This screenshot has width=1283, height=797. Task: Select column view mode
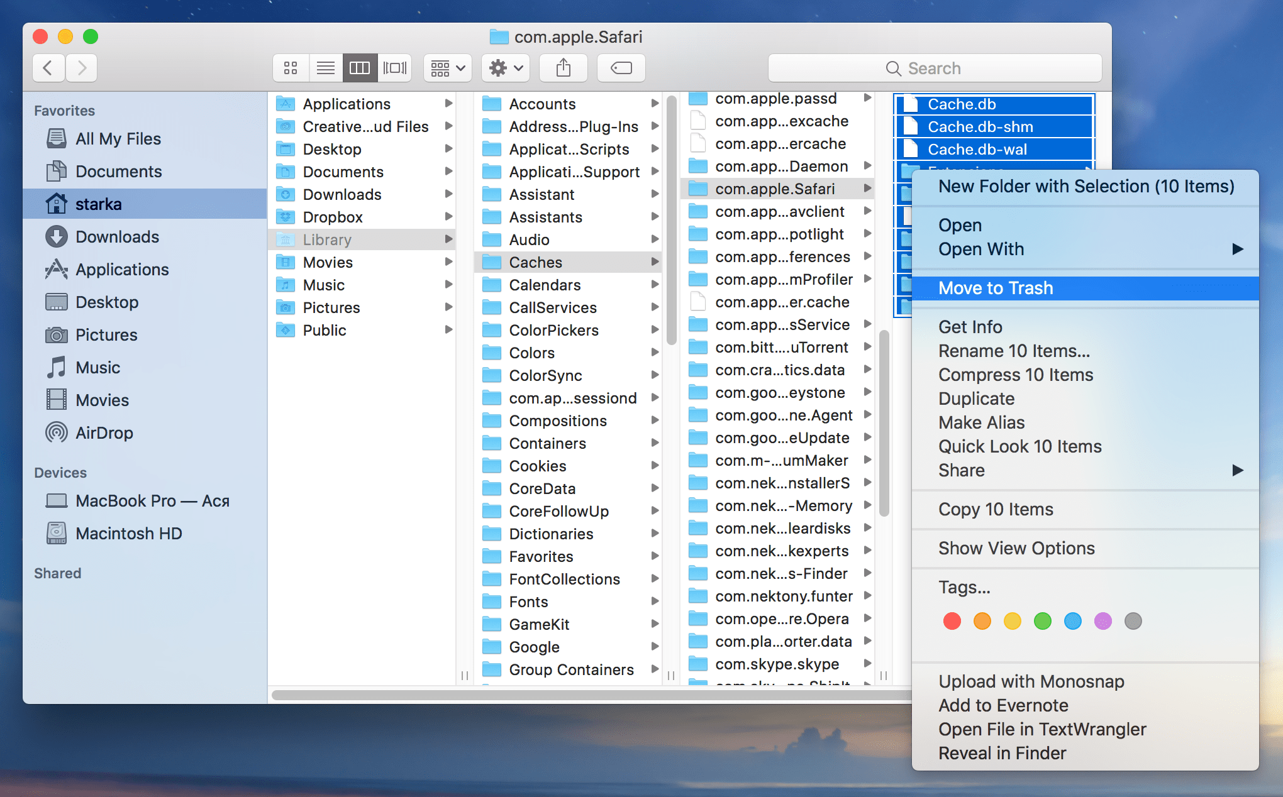pyautogui.click(x=360, y=68)
